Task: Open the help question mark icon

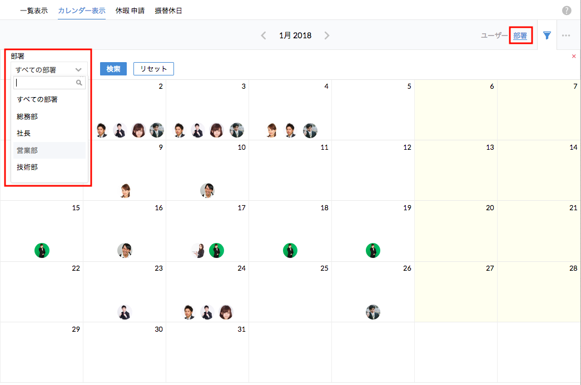Action: point(567,11)
